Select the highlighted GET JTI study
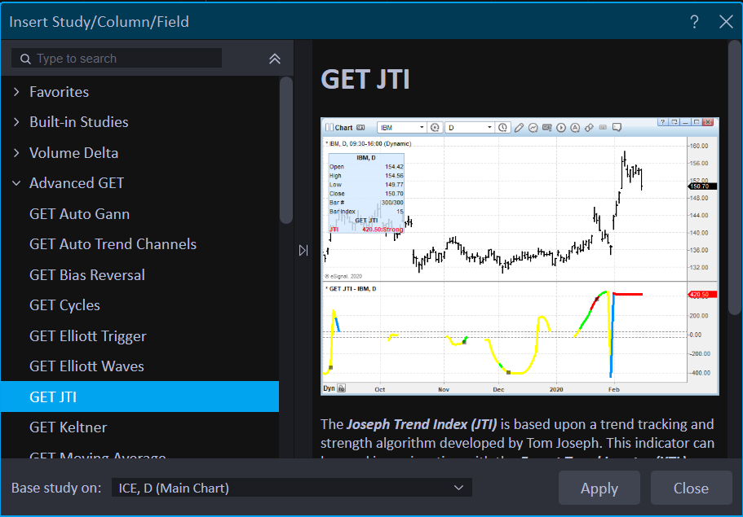The height and width of the screenshot is (517, 743). 139,397
